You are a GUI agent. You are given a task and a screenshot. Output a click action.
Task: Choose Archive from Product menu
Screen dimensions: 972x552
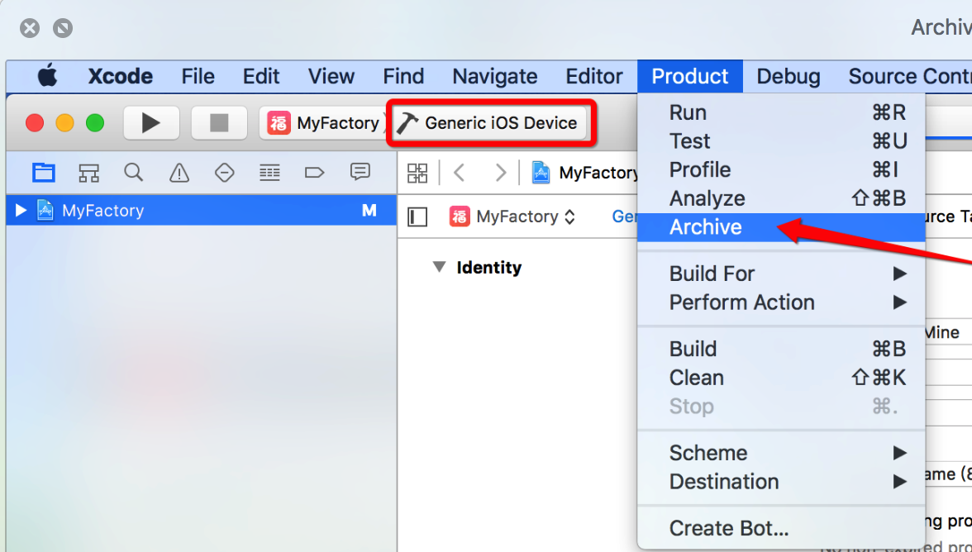point(781,226)
